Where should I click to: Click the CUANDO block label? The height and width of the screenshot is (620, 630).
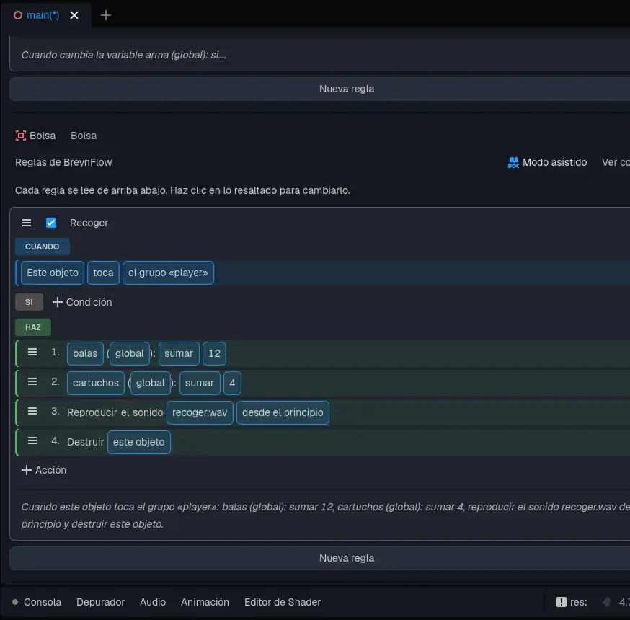[x=43, y=247]
